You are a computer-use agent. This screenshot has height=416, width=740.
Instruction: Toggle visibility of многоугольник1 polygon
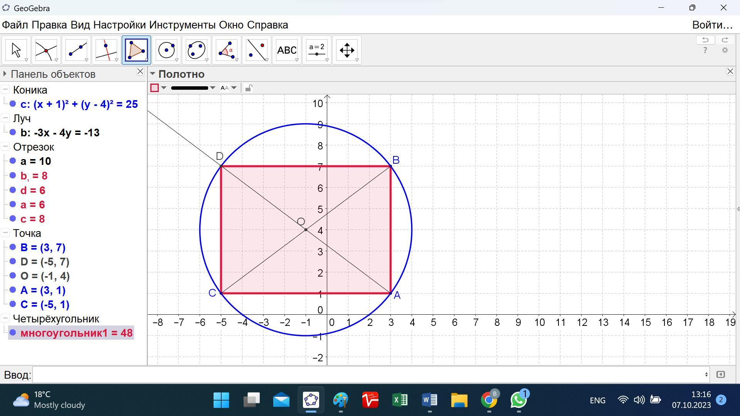click(13, 333)
